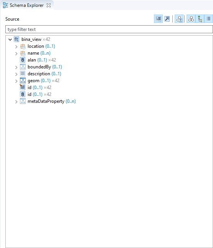Click the Schema Explorer tab icon
The width and height of the screenshot is (213, 248).
[5, 5]
